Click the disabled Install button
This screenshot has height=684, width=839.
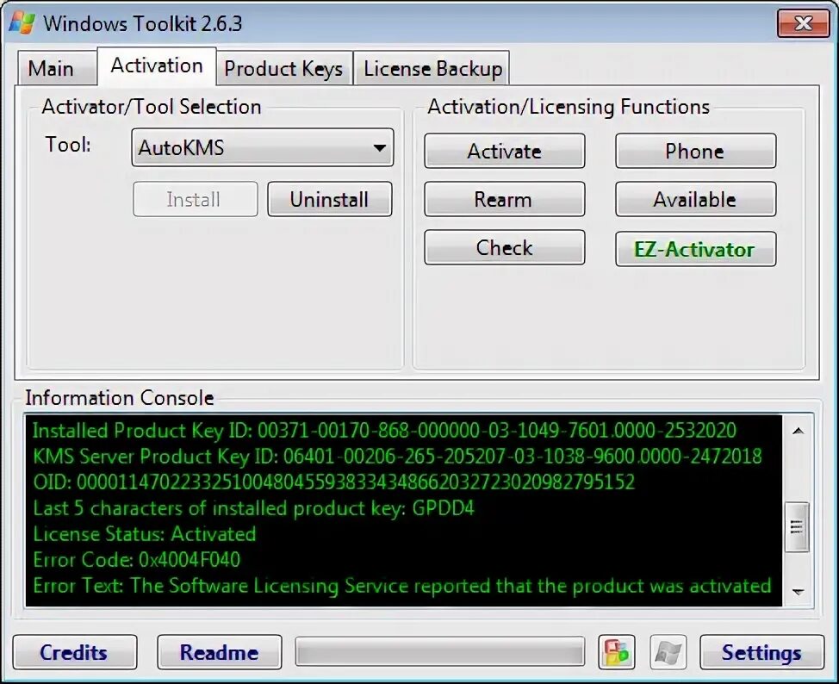(196, 199)
